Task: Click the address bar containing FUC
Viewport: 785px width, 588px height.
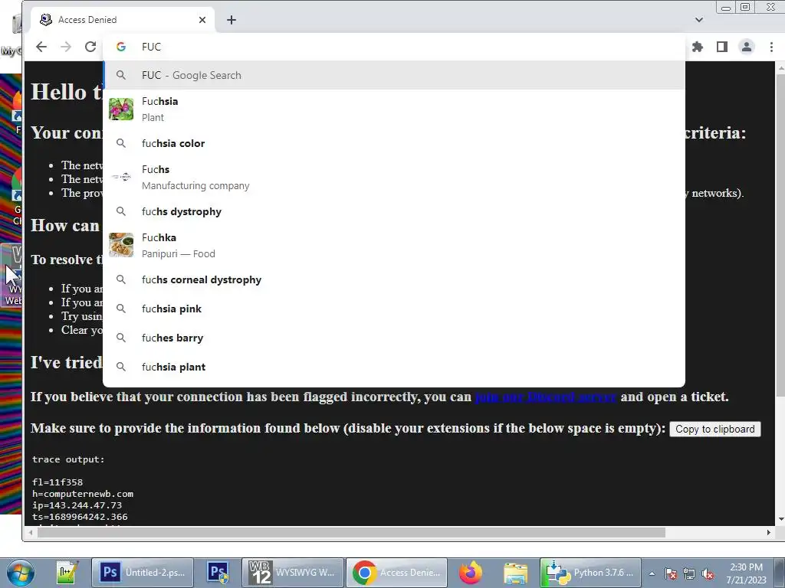Action: click(393, 47)
